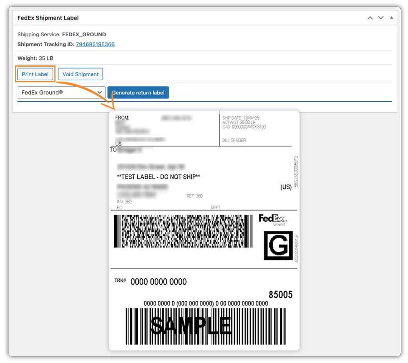This screenshot has height=363, width=408.
Task: Open the FedEx Ground service dropdown
Action: 61,92
